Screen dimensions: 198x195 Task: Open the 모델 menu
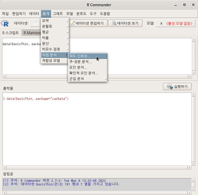[x=70, y=13]
